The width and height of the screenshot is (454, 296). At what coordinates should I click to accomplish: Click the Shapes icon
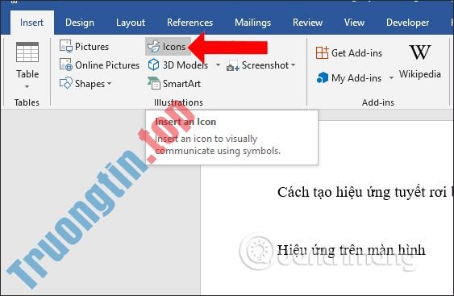66,83
